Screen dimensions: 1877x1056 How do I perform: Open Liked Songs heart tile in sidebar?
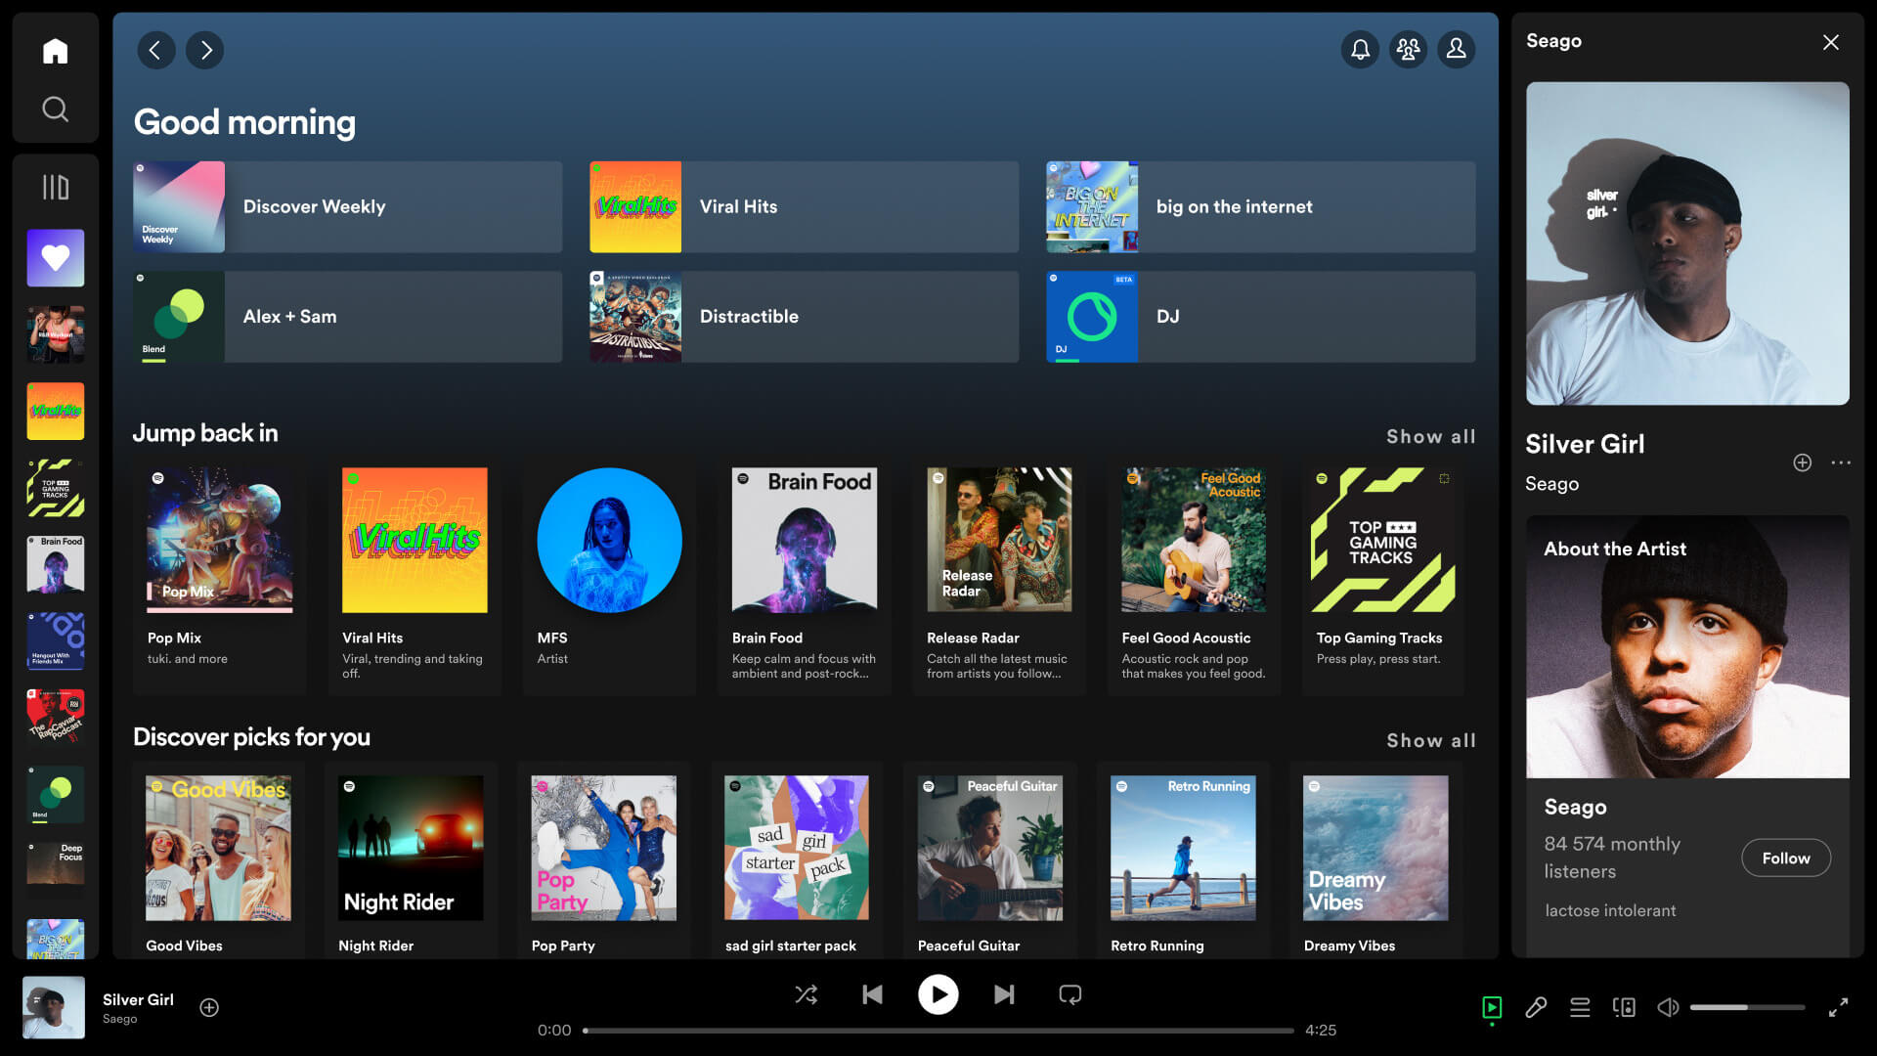click(56, 258)
